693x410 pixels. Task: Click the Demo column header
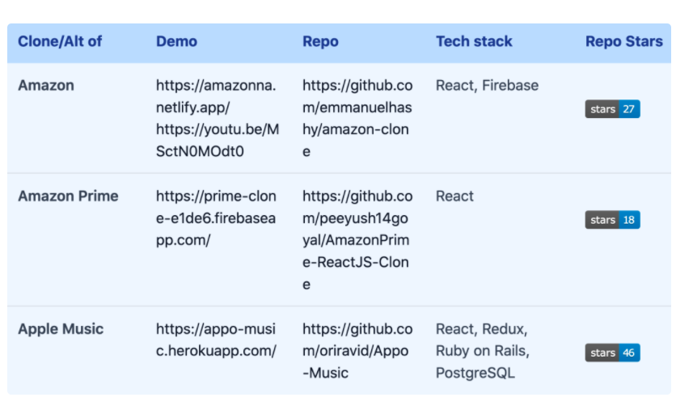(x=176, y=41)
